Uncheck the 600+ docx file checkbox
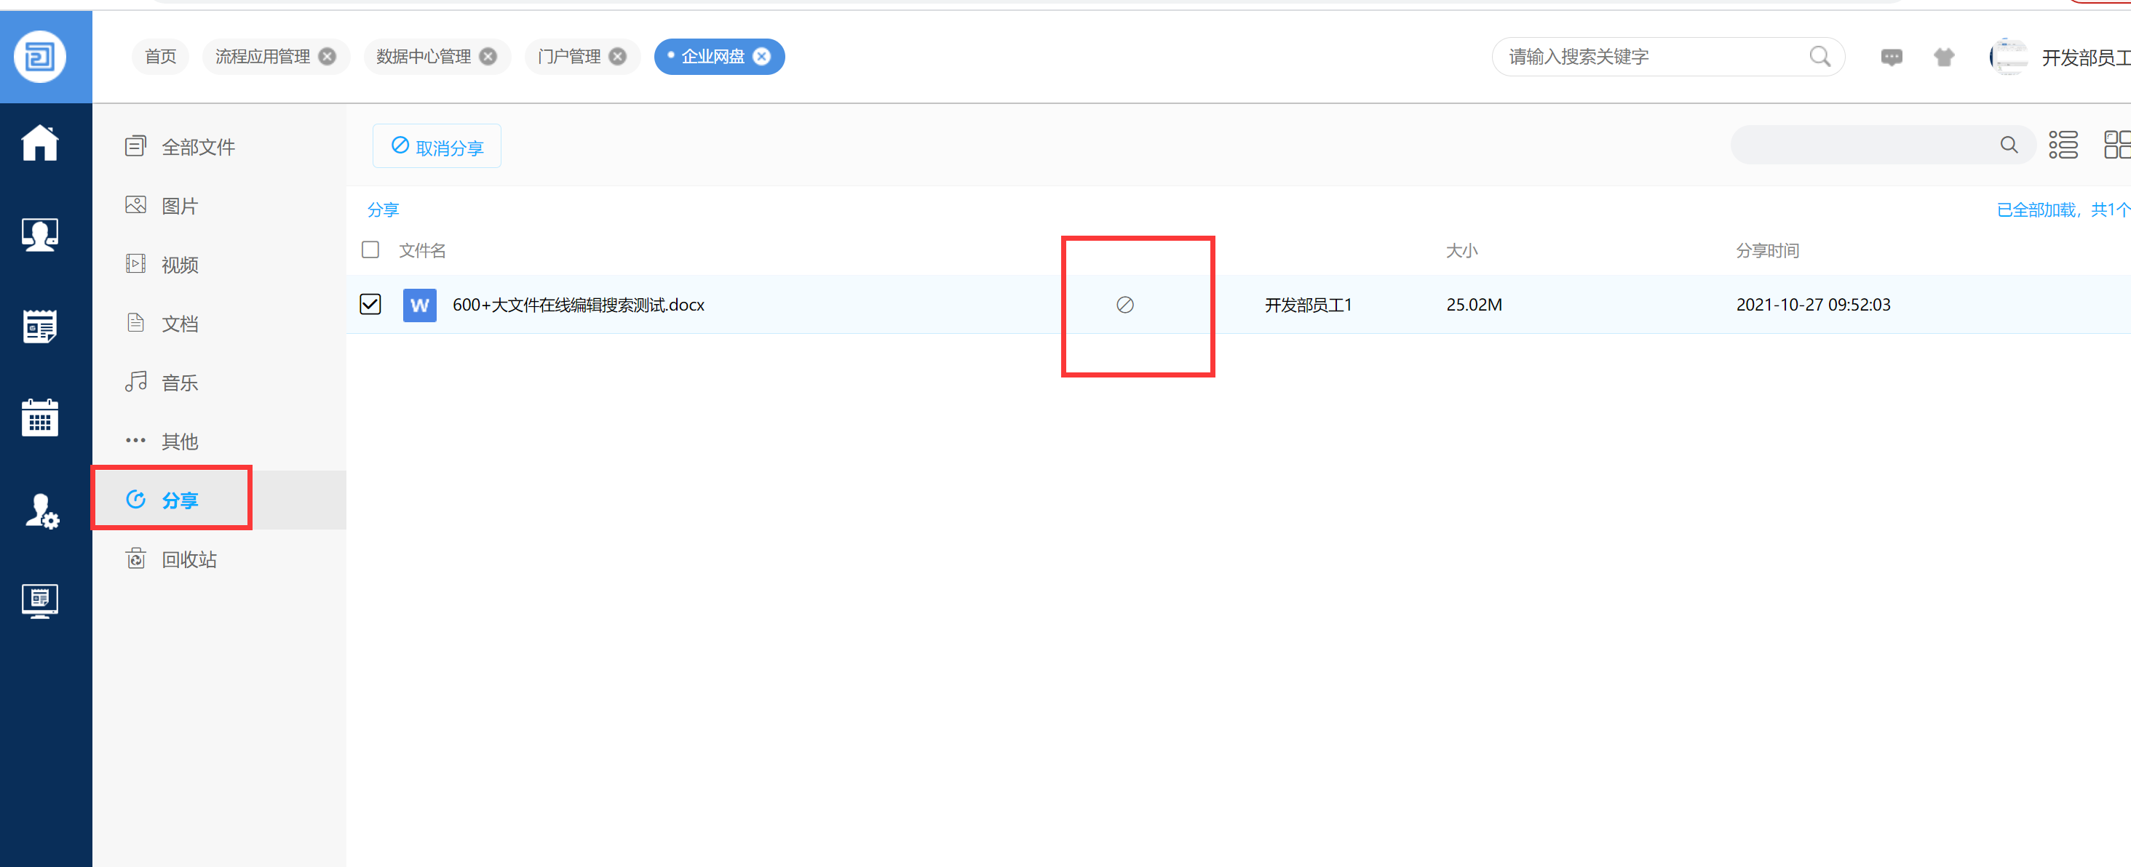 click(x=370, y=304)
